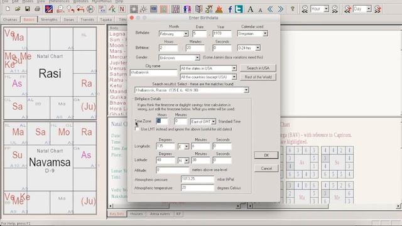Click the fire lamp toolbar icon
This screenshot has width=402, height=226.
219,9
